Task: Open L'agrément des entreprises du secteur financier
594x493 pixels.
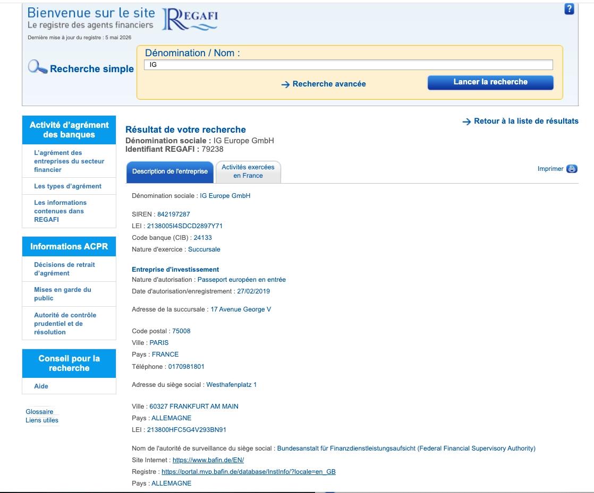Action: click(69, 161)
